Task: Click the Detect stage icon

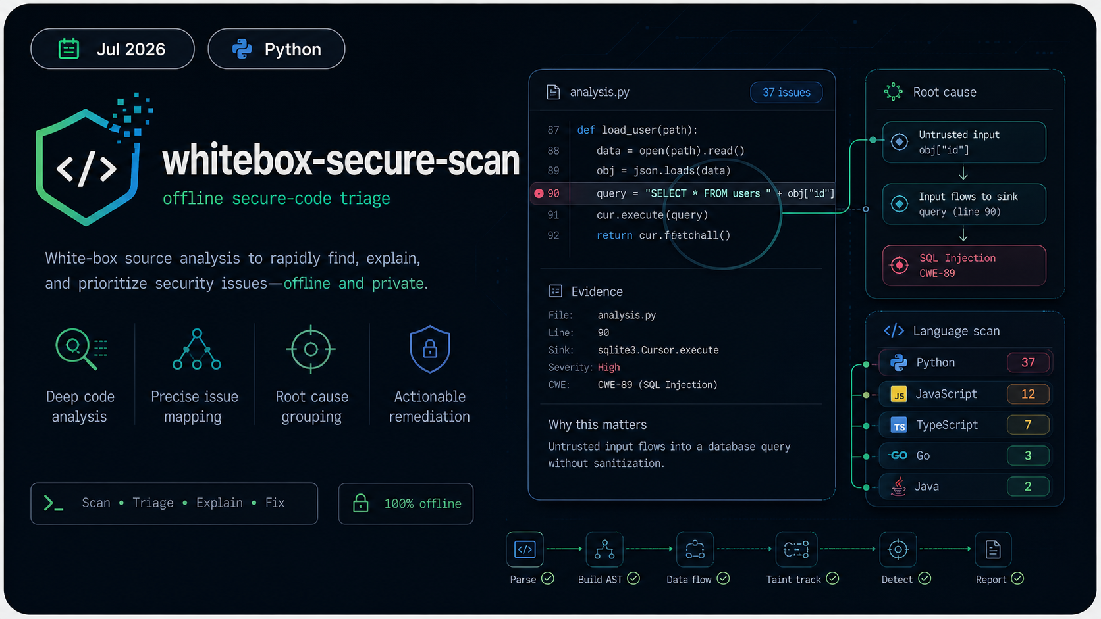Action: click(x=898, y=549)
